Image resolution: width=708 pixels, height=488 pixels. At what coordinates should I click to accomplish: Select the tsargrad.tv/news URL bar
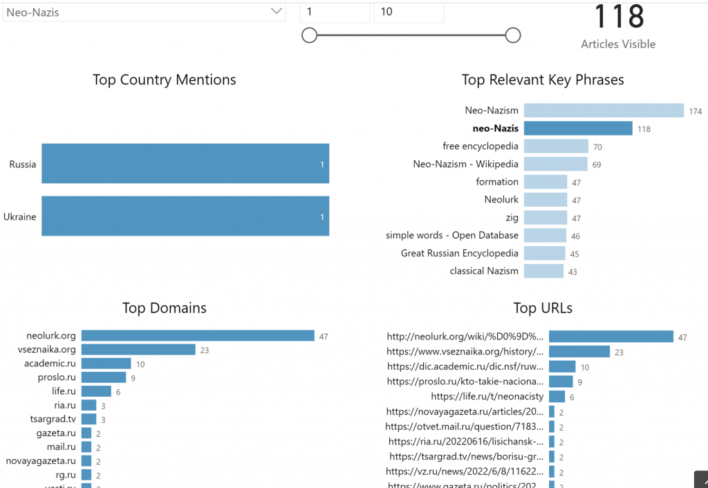pyautogui.click(x=552, y=456)
